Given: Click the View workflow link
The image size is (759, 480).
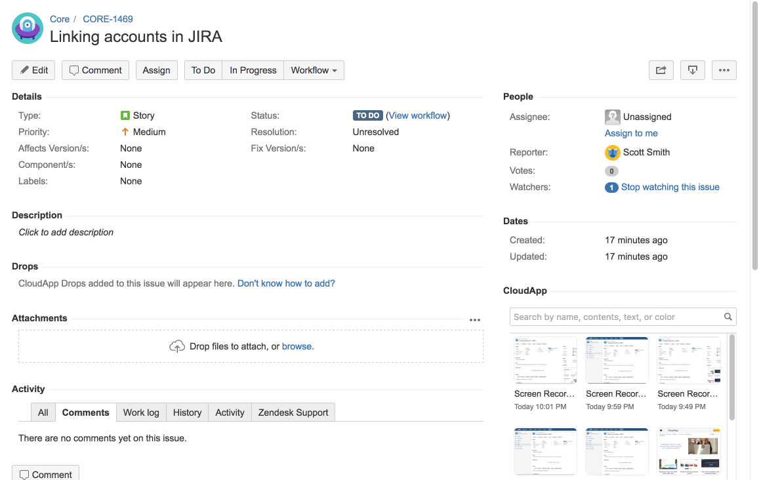Looking at the screenshot, I should tap(418, 115).
